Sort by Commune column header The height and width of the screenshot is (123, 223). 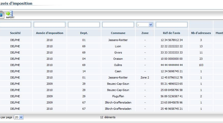(x=118, y=33)
